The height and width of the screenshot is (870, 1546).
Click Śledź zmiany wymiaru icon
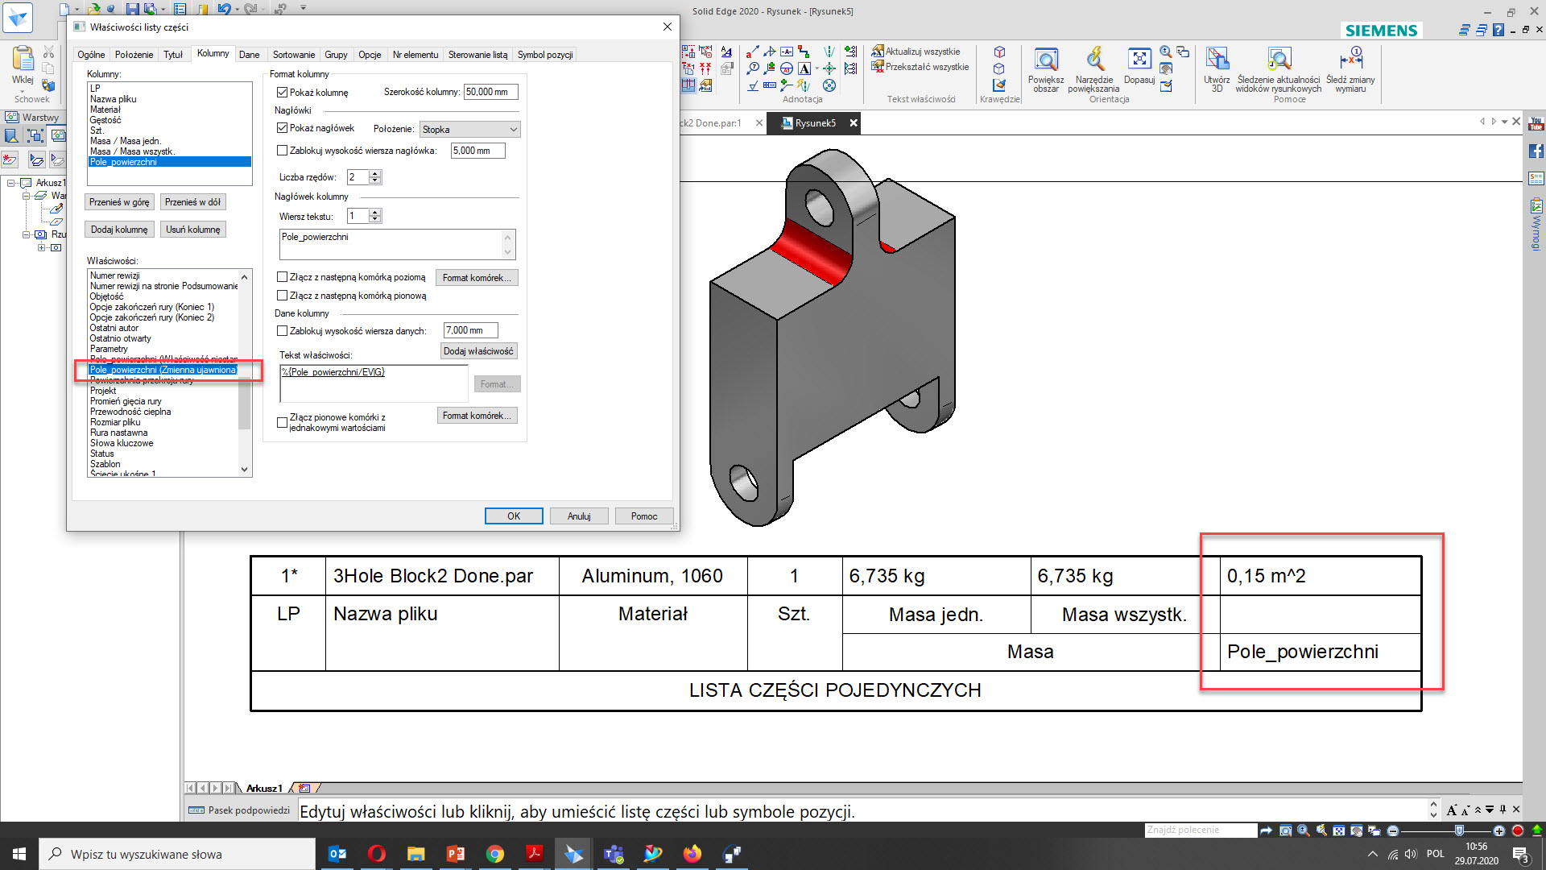tap(1350, 69)
